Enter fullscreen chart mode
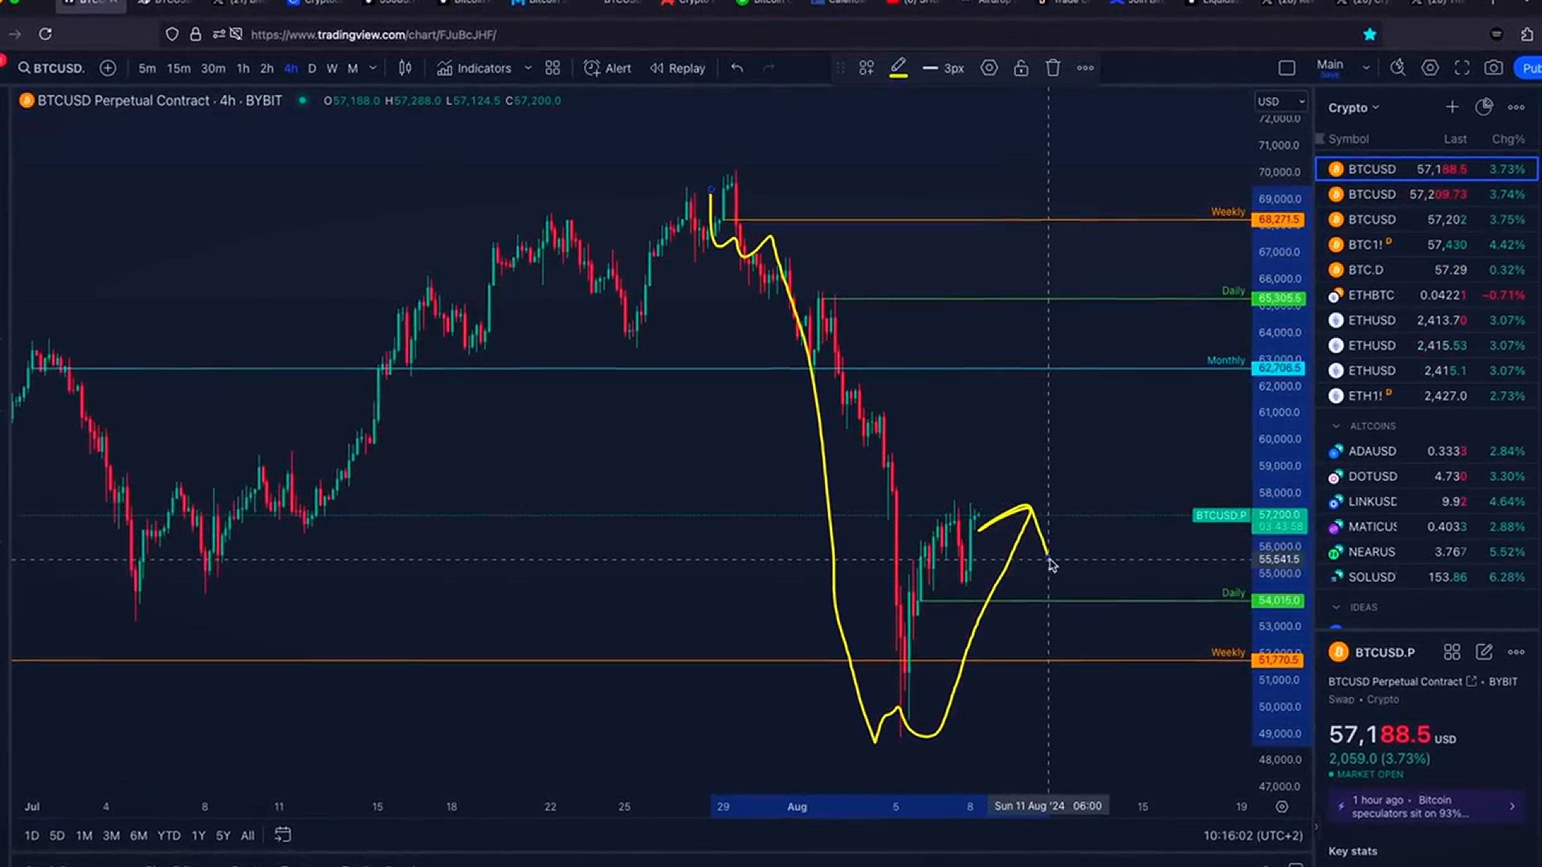The image size is (1542, 867). coord(1462,68)
